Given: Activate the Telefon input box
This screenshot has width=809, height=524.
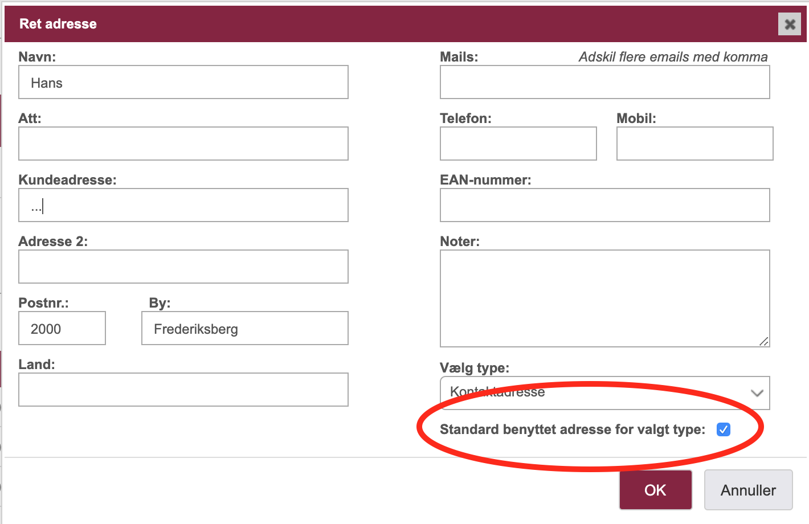Looking at the screenshot, I should pyautogui.click(x=518, y=144).
